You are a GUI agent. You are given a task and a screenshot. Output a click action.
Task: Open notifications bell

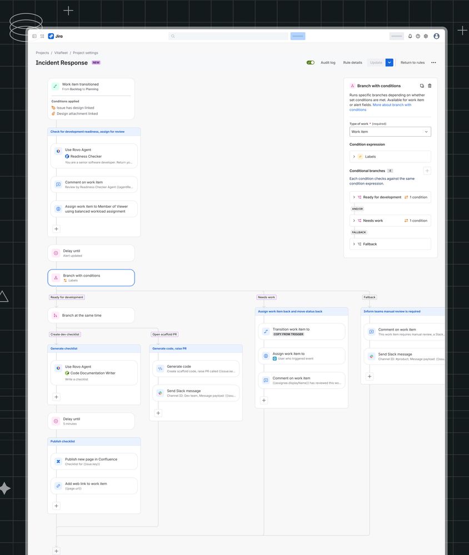410,36
